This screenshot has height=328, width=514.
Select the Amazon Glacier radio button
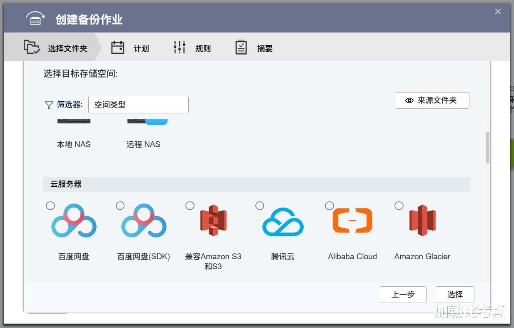click(399, 205)
